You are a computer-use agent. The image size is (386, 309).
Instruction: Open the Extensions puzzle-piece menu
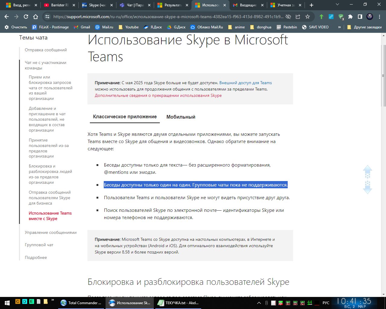coord(350,17)
